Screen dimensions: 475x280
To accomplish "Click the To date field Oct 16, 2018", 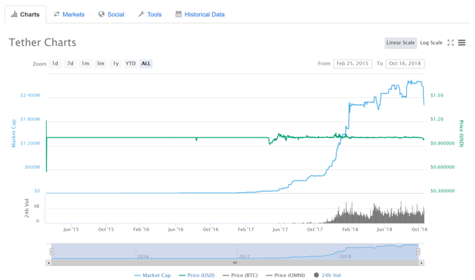I will [405, 64].
